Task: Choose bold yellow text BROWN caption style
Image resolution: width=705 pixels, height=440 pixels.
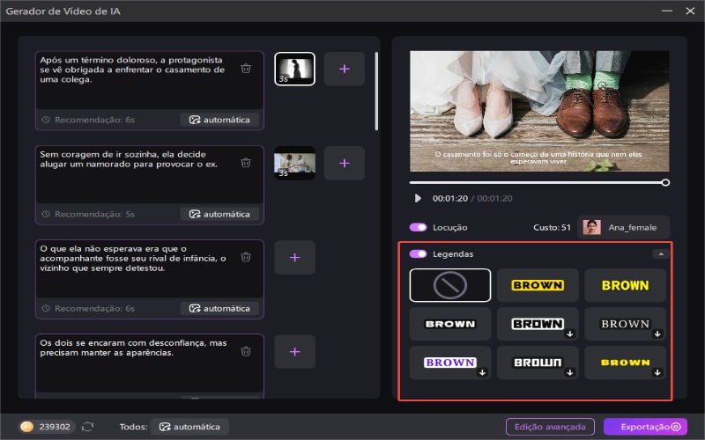Action: click(x=625, y=285)
